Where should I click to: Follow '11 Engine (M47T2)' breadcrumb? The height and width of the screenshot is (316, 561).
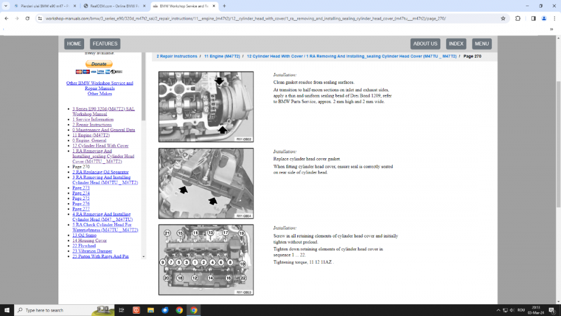[222, 56]
